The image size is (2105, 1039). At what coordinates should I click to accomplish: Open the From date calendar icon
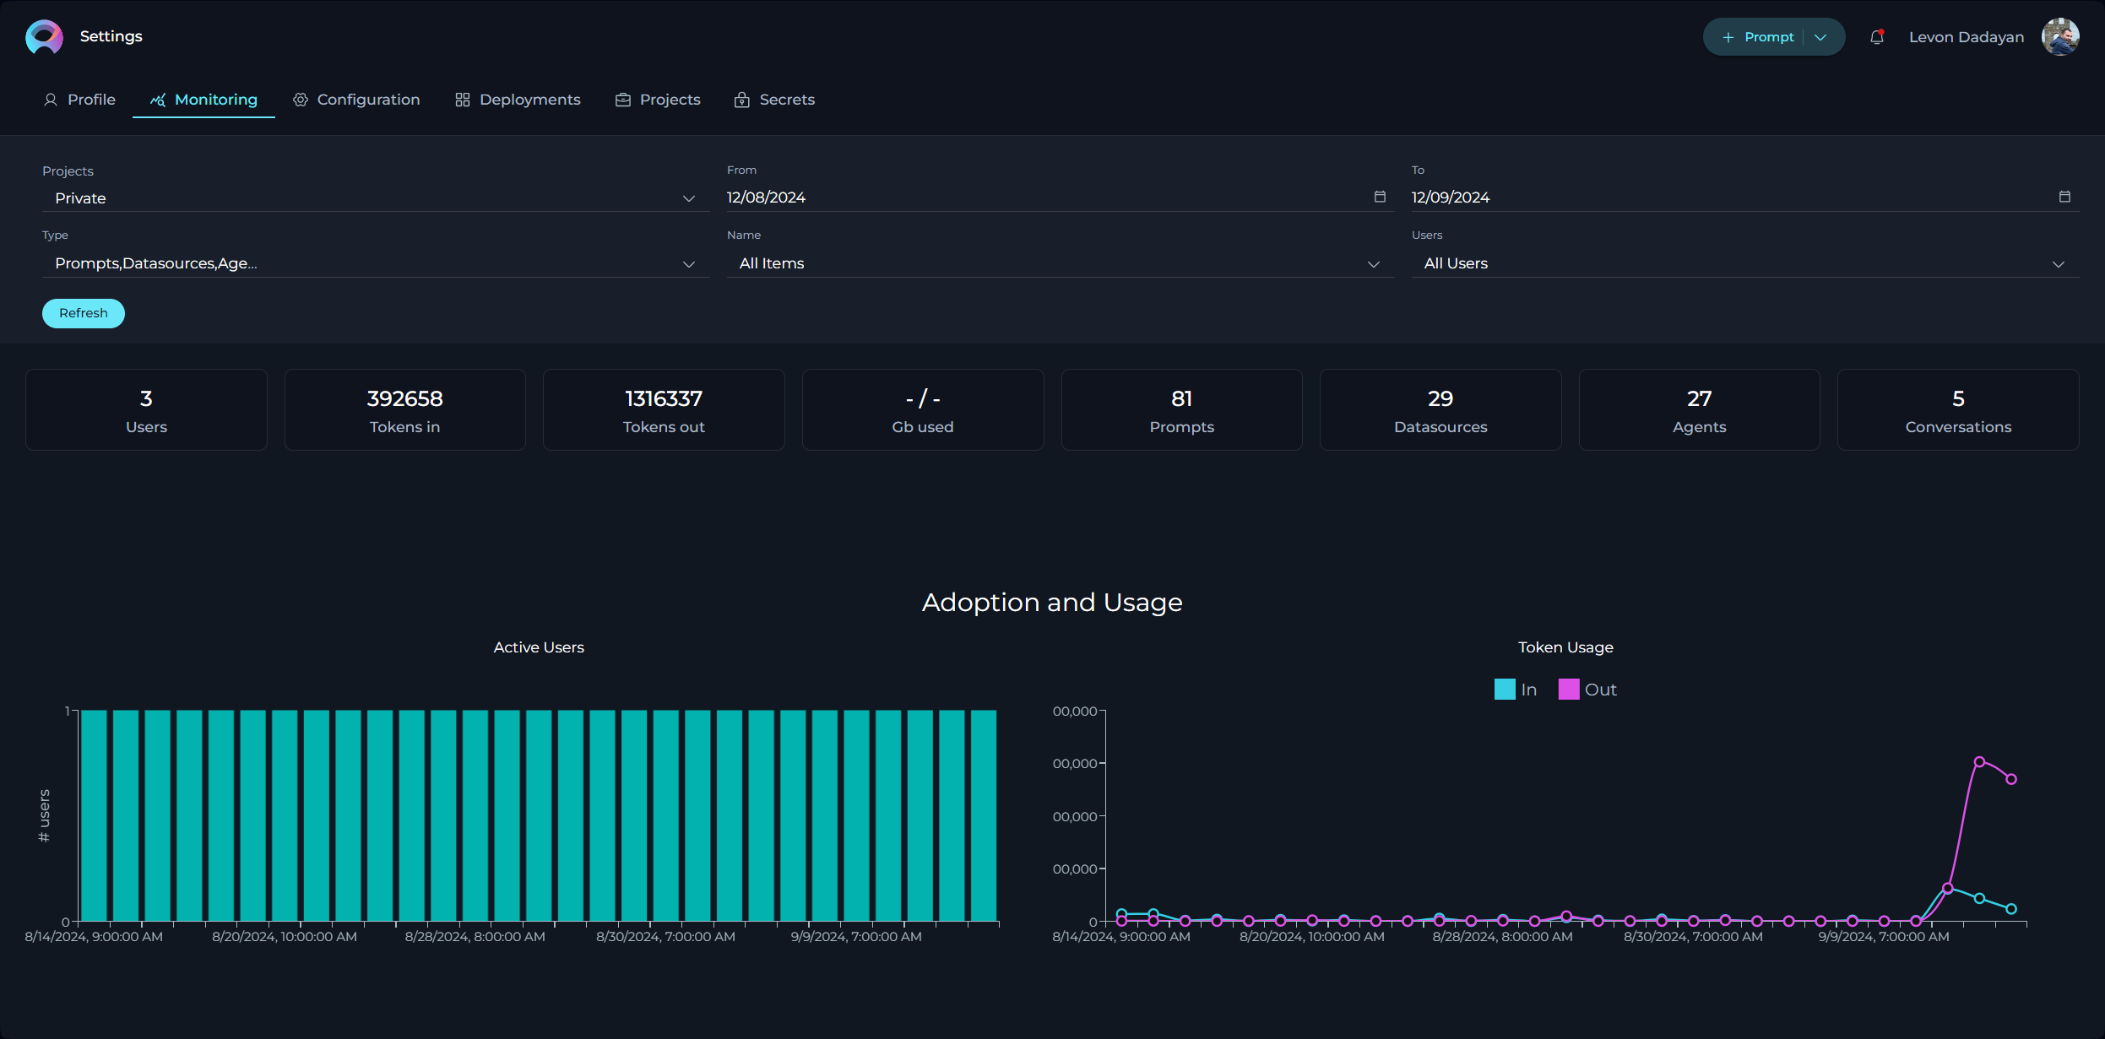pos(1380,197)
